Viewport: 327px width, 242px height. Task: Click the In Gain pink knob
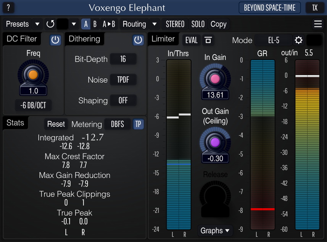[215, 79]
